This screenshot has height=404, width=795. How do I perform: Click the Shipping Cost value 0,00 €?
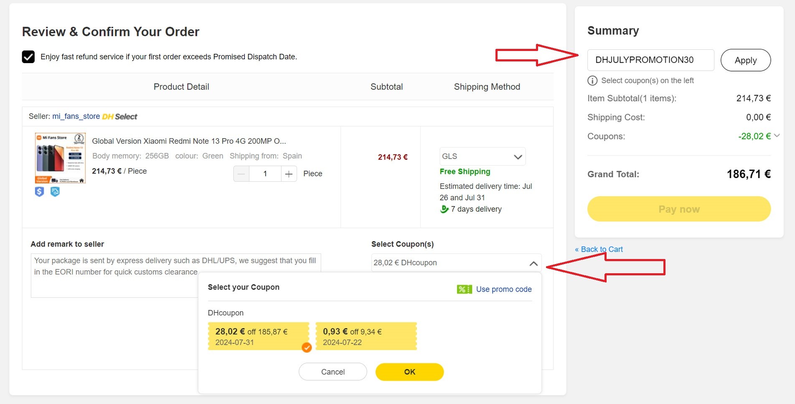click(x=758, y=117)
